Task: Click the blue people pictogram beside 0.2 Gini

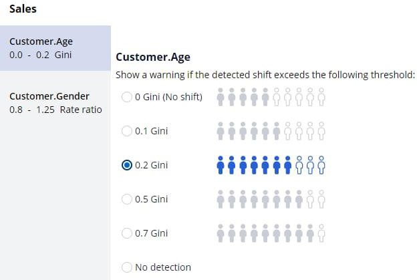Action: pyautogui.click(x=271, y=165)
